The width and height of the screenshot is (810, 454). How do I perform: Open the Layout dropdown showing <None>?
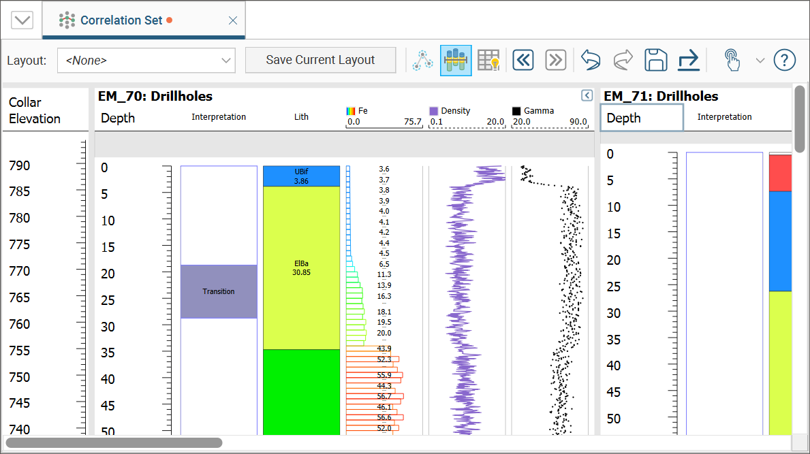tap(146, 60)
